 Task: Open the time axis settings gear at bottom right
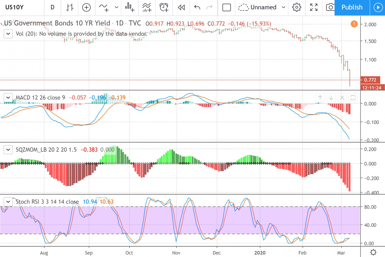pos(373,252)
